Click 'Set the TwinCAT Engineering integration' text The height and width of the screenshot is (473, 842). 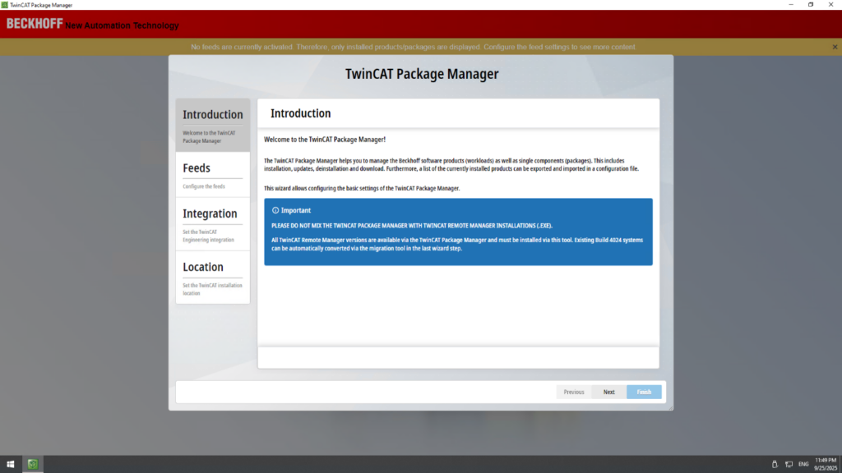click(208, 236)
